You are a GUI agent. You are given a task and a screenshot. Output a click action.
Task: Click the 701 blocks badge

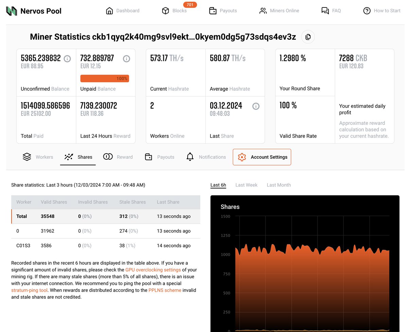click(x=190, y=5)
